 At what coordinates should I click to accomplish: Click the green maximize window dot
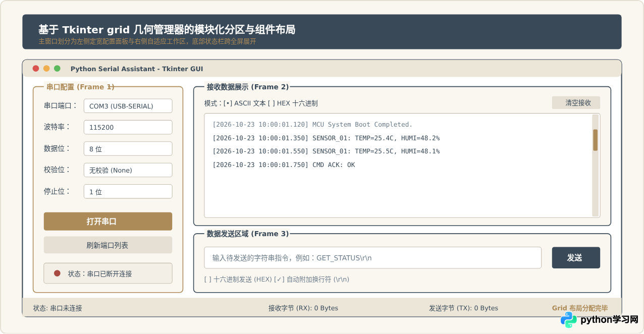pos(57,69)
